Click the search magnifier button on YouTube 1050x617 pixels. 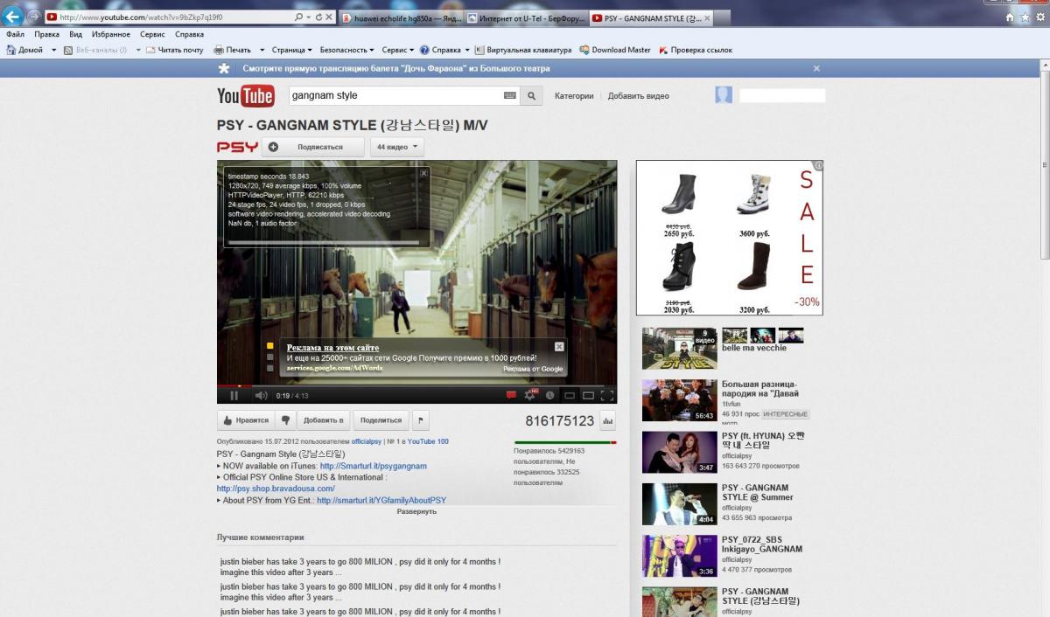click(531, 96)
